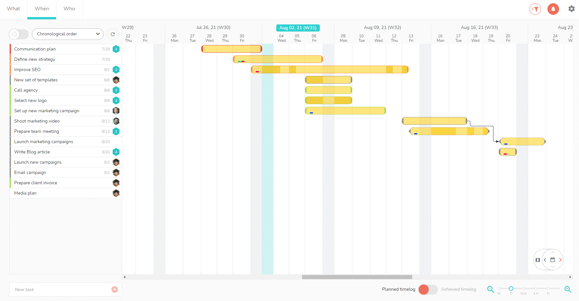Open assignees badge for Write Blog article
Viewport: 579px width, 301px height.
[116, 152]
